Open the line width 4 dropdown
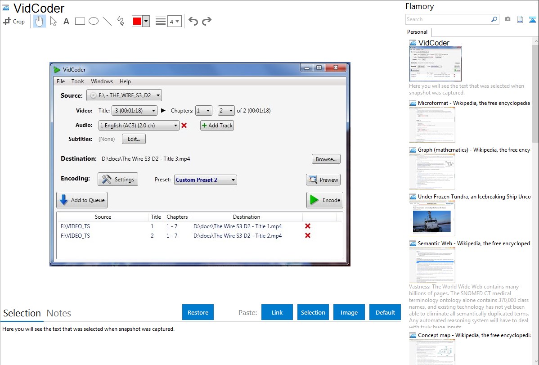Viewport: 539px width, 365px height. tap(175, 21)
